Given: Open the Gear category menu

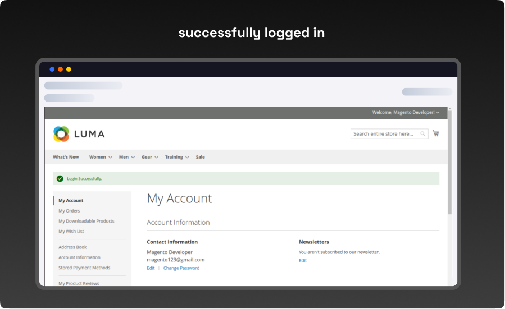Looking at the screenshot, I should coord(149,158).
